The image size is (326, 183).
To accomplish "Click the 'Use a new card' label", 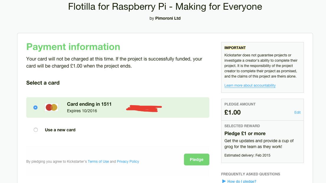I will pos(60,130).
